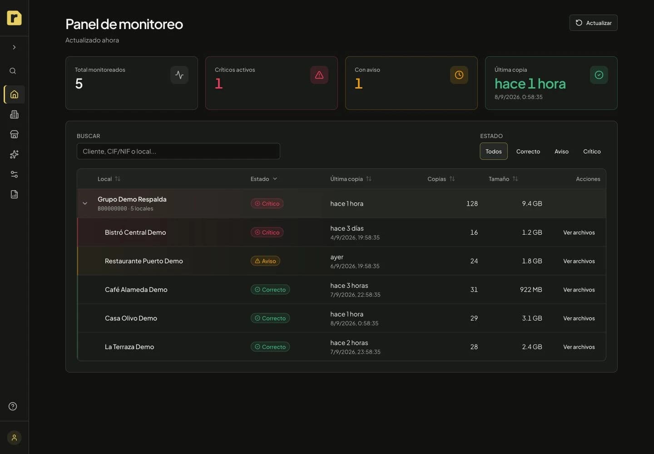Sort by Copias column
The width and height of the screenshot is (654, 454).
(x=441, y=179)
